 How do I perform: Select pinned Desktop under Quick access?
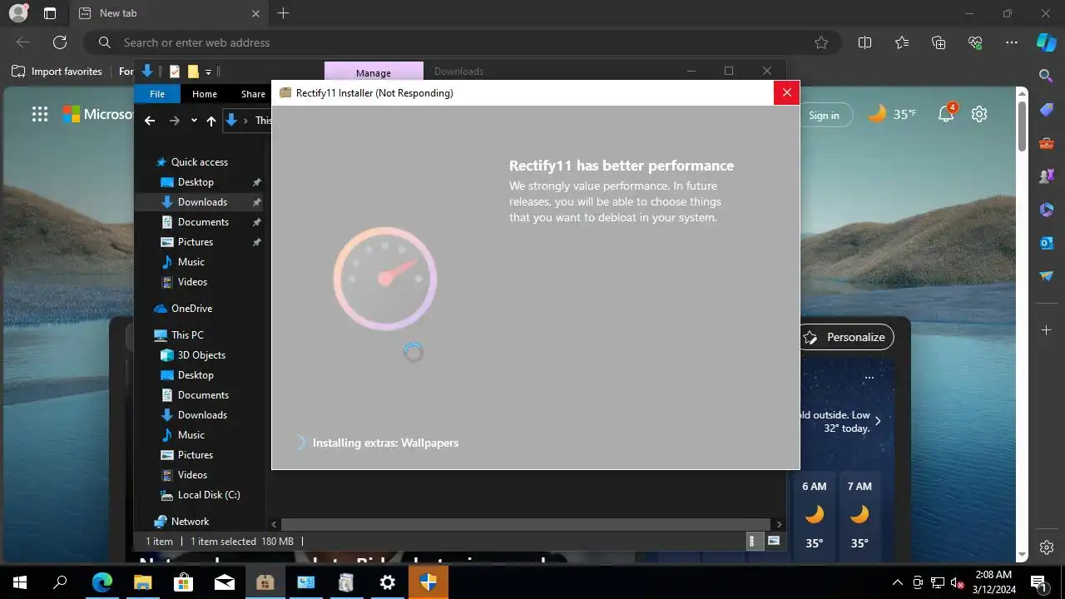point(196,182)
